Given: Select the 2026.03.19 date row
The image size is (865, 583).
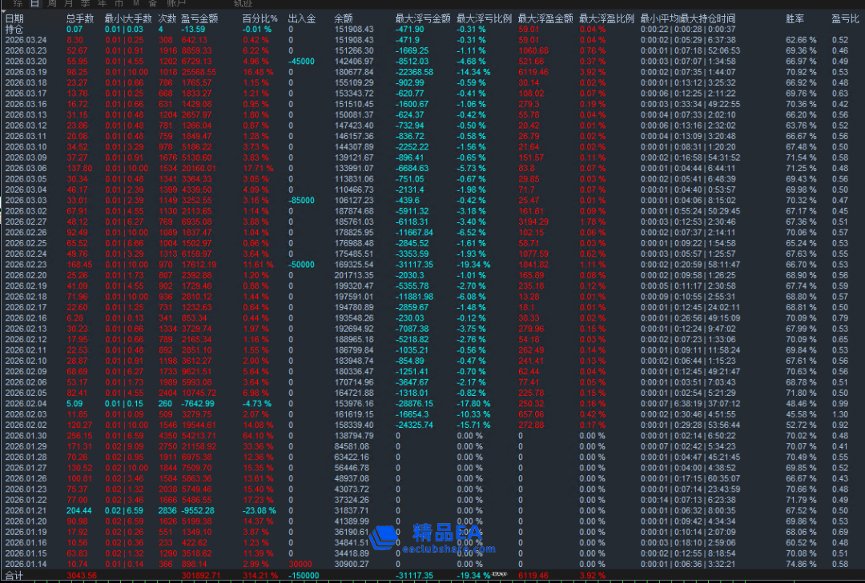Looking at the screenshot, I should pyautogui.click(x=26, y=71).
